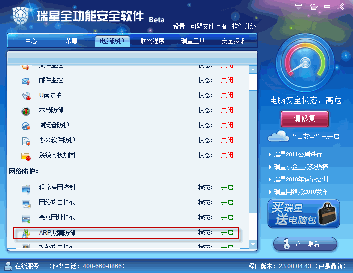Toggle 邮件监控 status 关闭

click(x=227, y=80)
